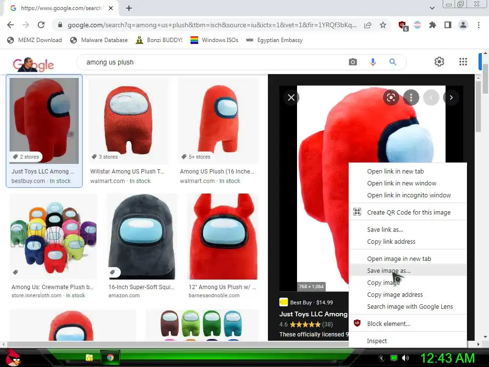Show next image in preview
This screenshot has height=367, width=489.
tap(451, 97)
